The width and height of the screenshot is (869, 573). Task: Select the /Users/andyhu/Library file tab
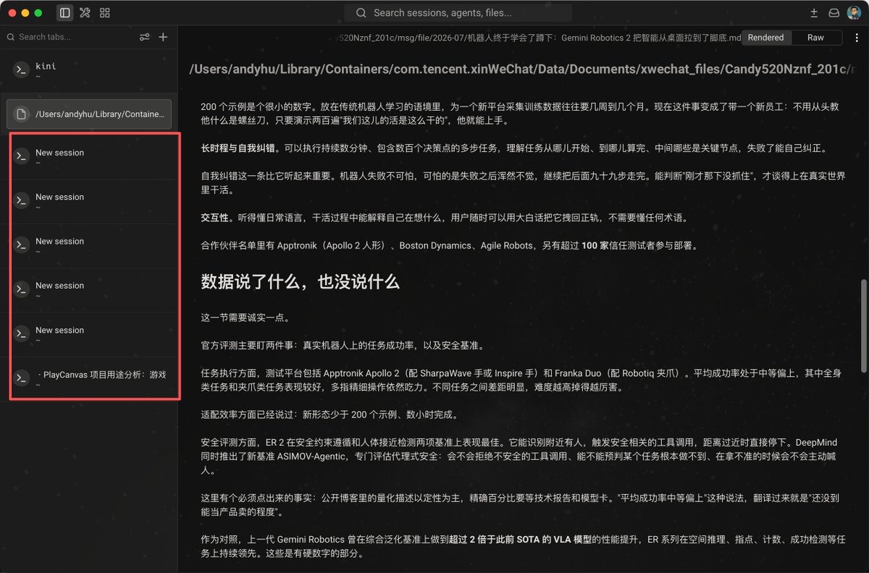[x=89, y=114]
